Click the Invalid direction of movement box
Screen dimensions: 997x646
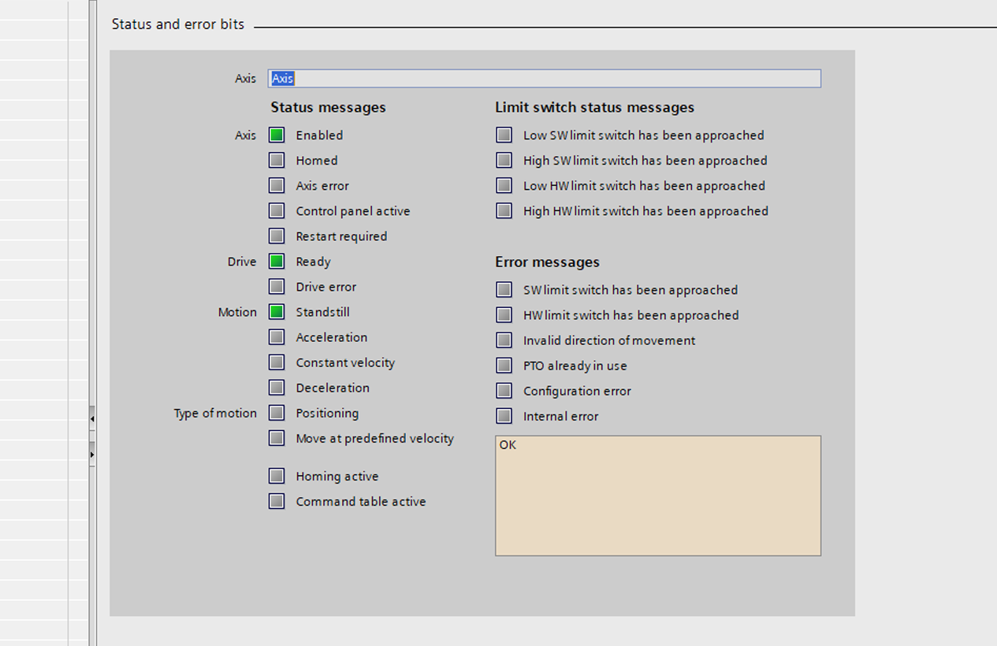click(x=504, y=340)
